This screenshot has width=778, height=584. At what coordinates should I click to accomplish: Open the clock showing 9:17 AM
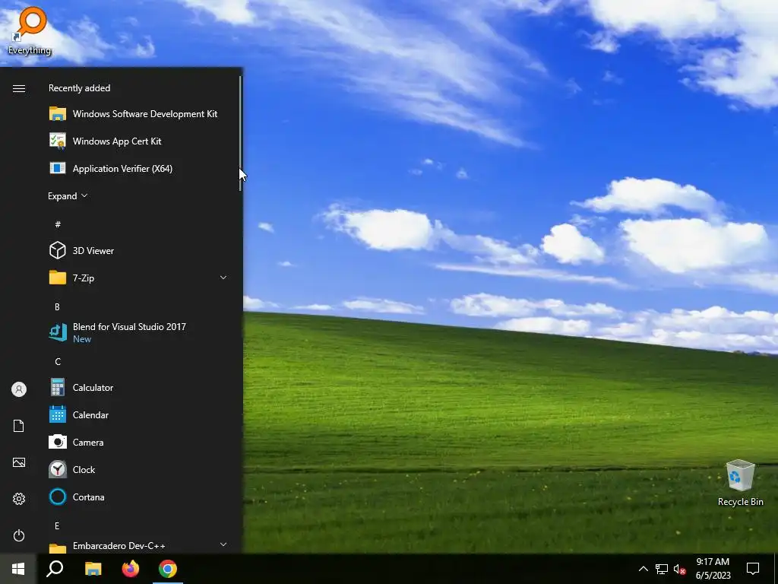click(x=713, y=569)
